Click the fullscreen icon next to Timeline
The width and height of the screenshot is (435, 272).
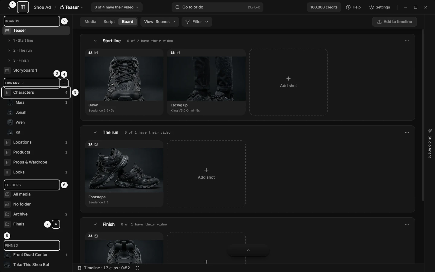[x=137, y=268]
